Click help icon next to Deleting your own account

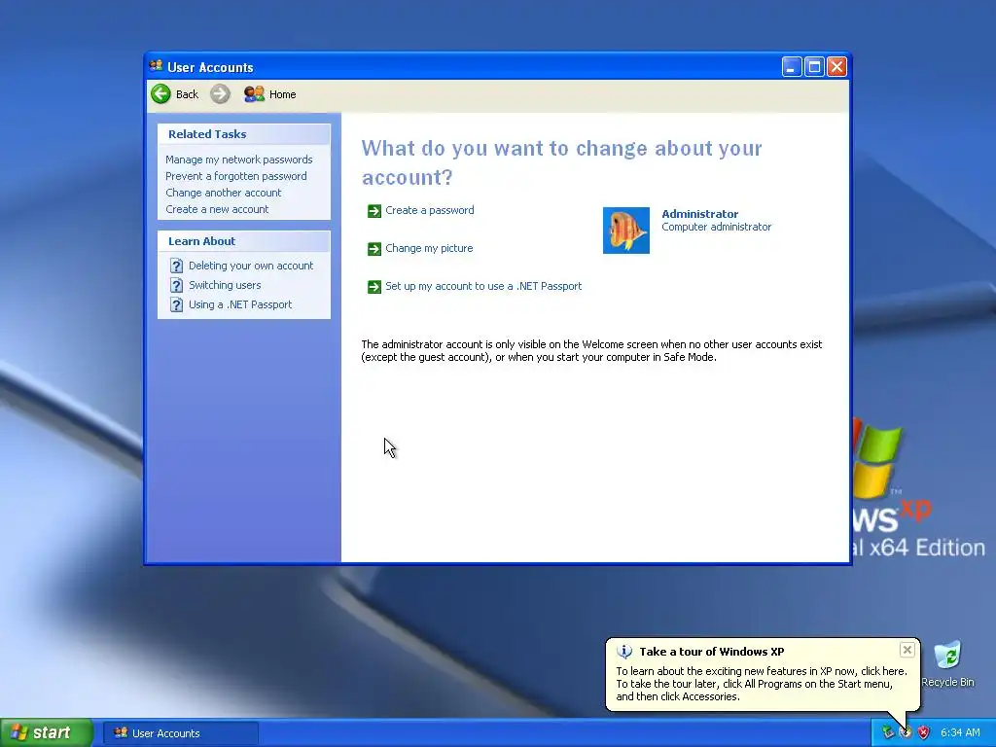click(177, 267)
